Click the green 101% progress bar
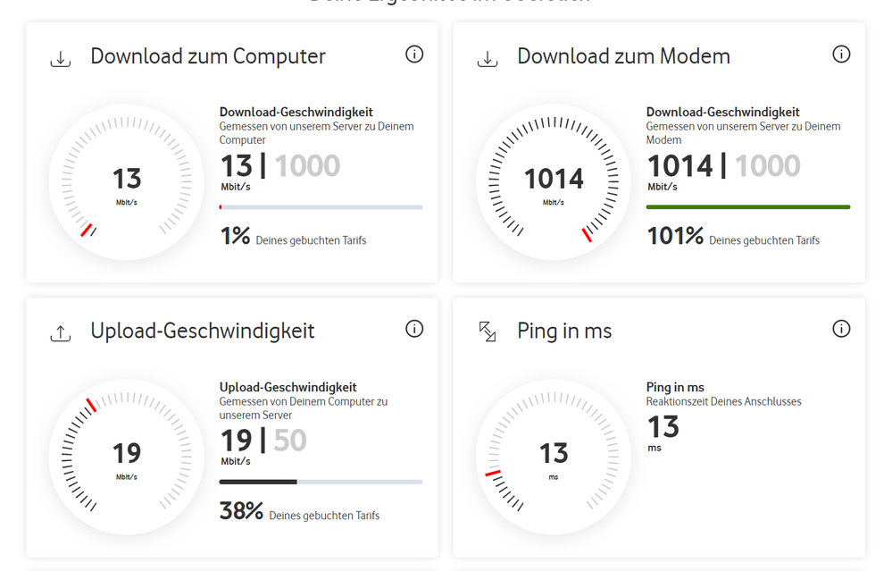 748,207
